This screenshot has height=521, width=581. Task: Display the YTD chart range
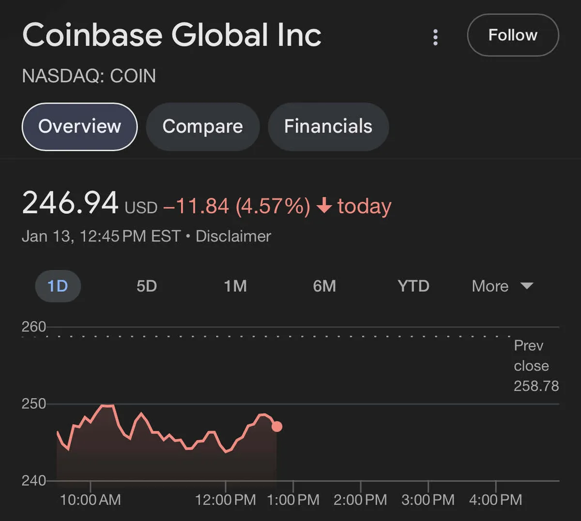[413, 286]
